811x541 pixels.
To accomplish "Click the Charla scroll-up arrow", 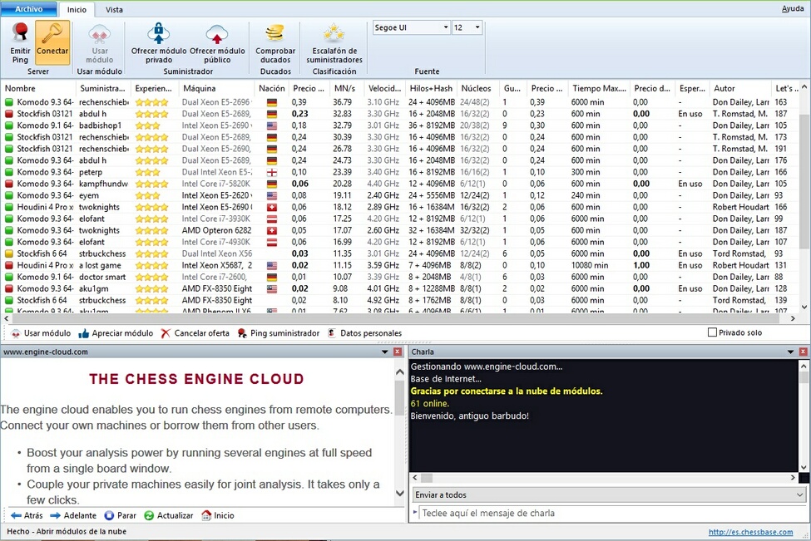I will click(x=804, y=366).
